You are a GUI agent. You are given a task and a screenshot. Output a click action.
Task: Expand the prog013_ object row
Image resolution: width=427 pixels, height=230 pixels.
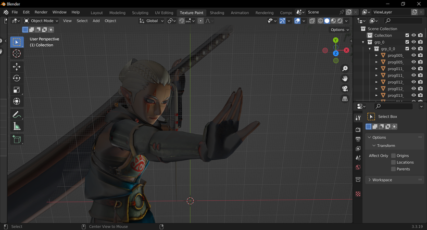[376, 96]
